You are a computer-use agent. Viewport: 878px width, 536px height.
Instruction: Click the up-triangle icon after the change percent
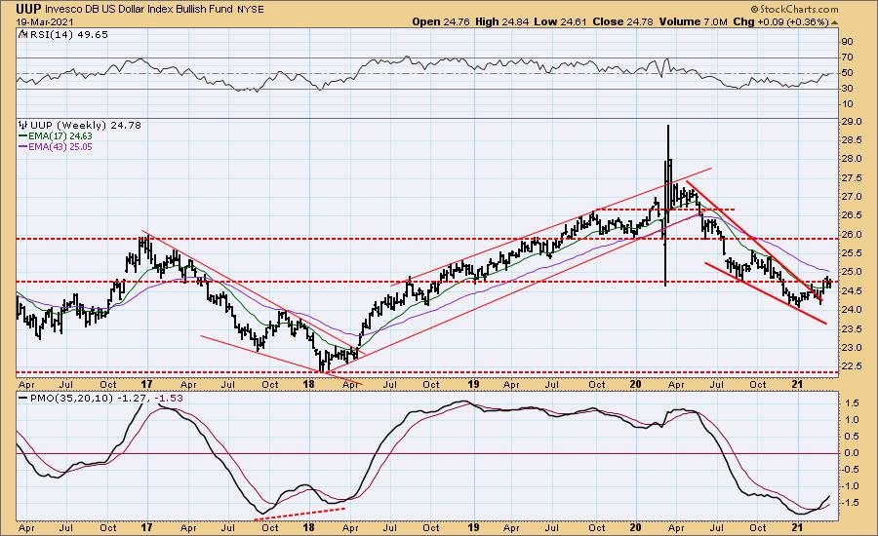(x=834, y=22)
